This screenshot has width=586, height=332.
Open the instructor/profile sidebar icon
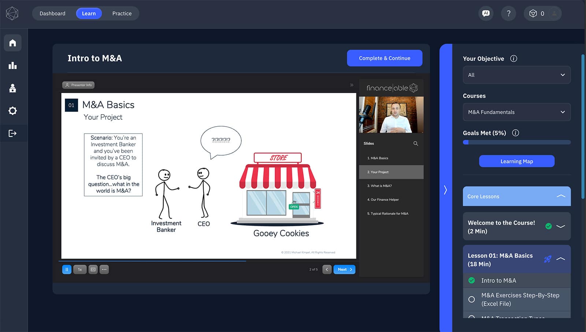[x=12, y=88]
